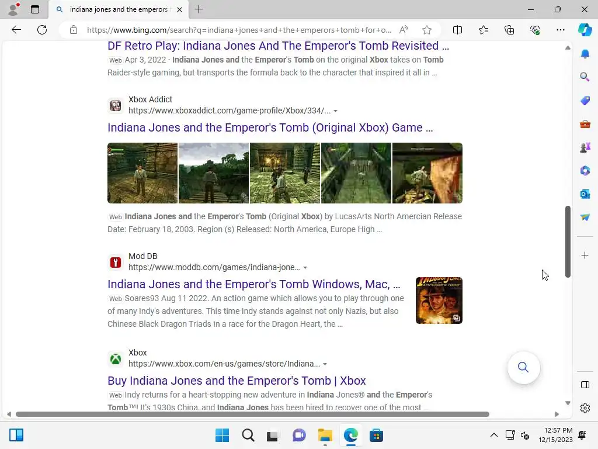598x449 pixels.
Task: Open split screen view
Action: click(x=457, y=30)
